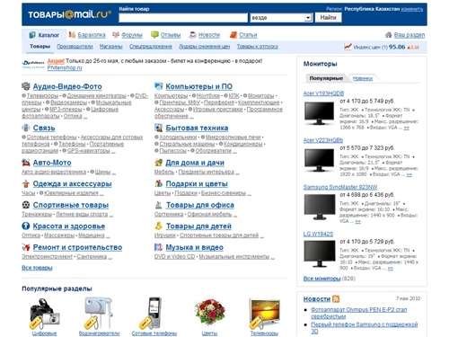Viewport: 449px width, 337px height.
Task: Click the Все мониторы link
Action: click(x=322, y=279)
